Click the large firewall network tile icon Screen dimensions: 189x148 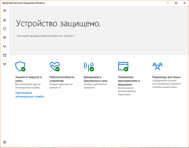(x=89, y=66)
